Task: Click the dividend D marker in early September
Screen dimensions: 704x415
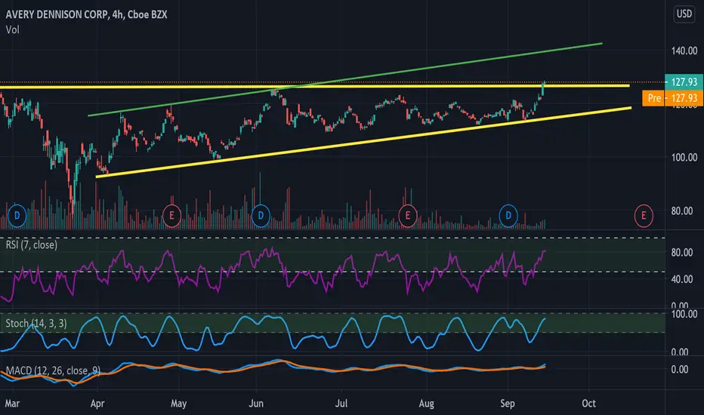Action: point(508,216)
